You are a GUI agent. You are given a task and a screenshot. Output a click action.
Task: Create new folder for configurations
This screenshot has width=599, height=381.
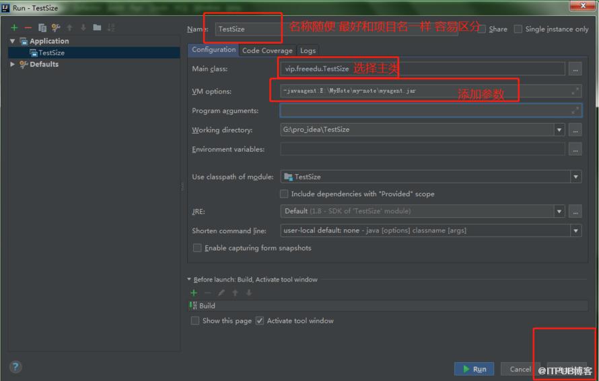tap(97, 28)
